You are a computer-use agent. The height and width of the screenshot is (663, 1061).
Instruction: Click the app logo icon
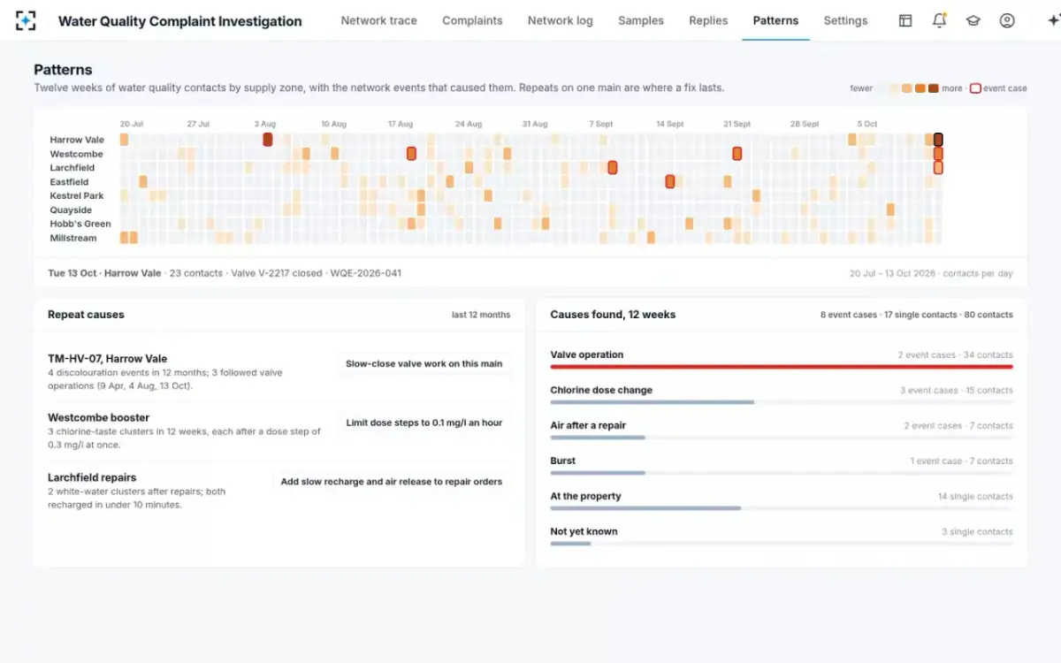point(26,20)
